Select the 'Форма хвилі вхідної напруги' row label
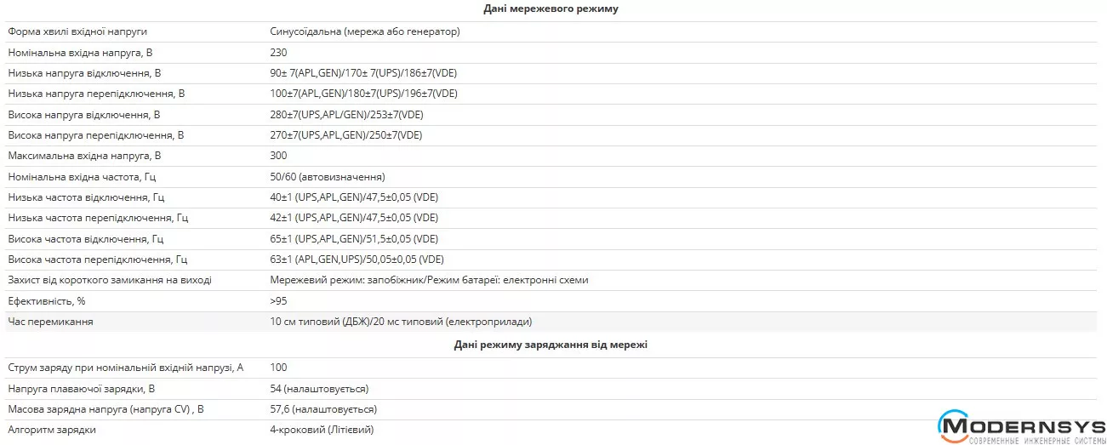1107x445 pixels. [x=77, y=31]
